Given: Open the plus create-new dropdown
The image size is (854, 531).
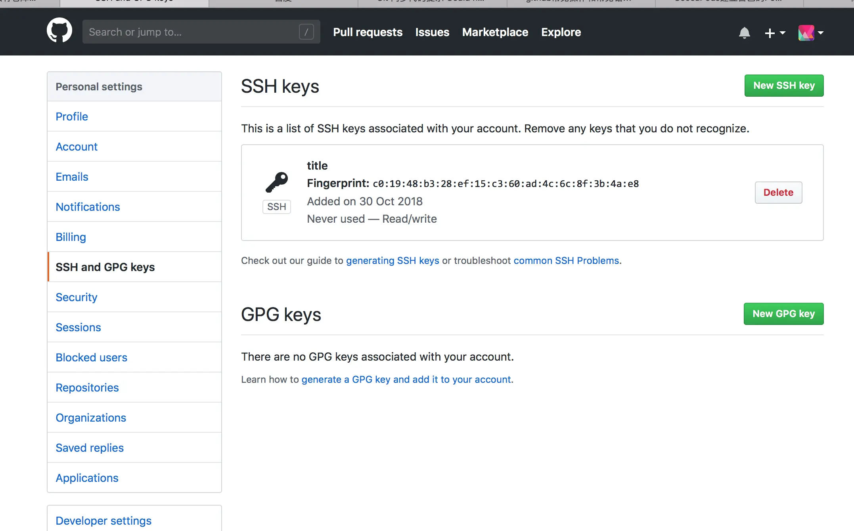Looking at the screenshot, I should (774, 32).
